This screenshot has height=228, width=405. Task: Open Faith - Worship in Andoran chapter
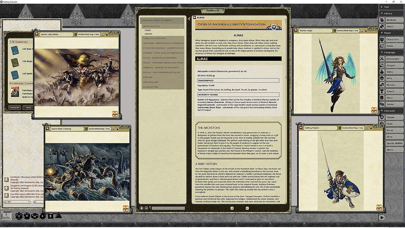click(163, 58)
